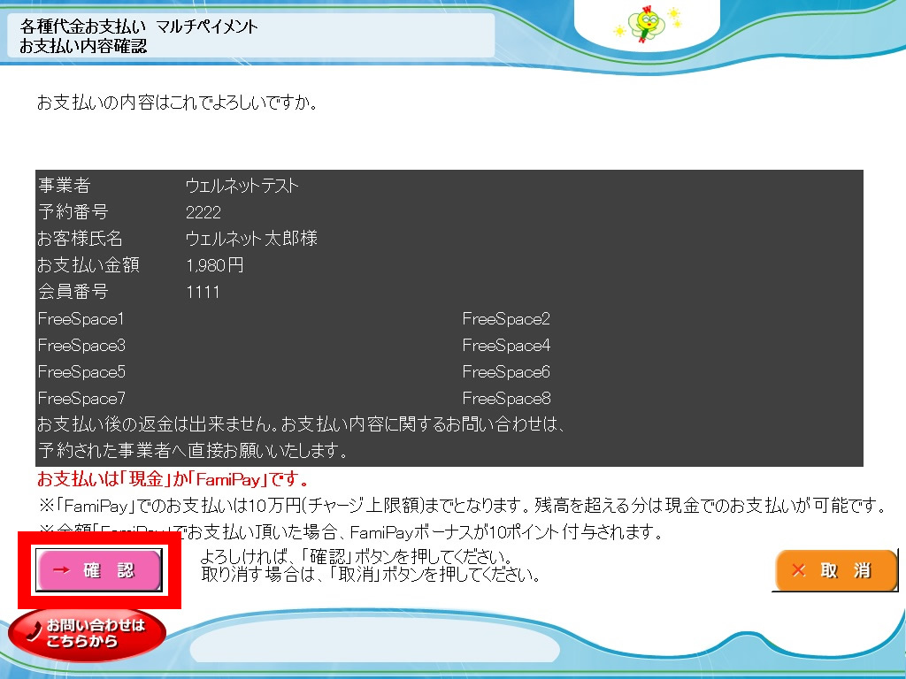Select the payment amount 1,980円
Viewport: 906px width, 679px height.
tap(215, 265)
